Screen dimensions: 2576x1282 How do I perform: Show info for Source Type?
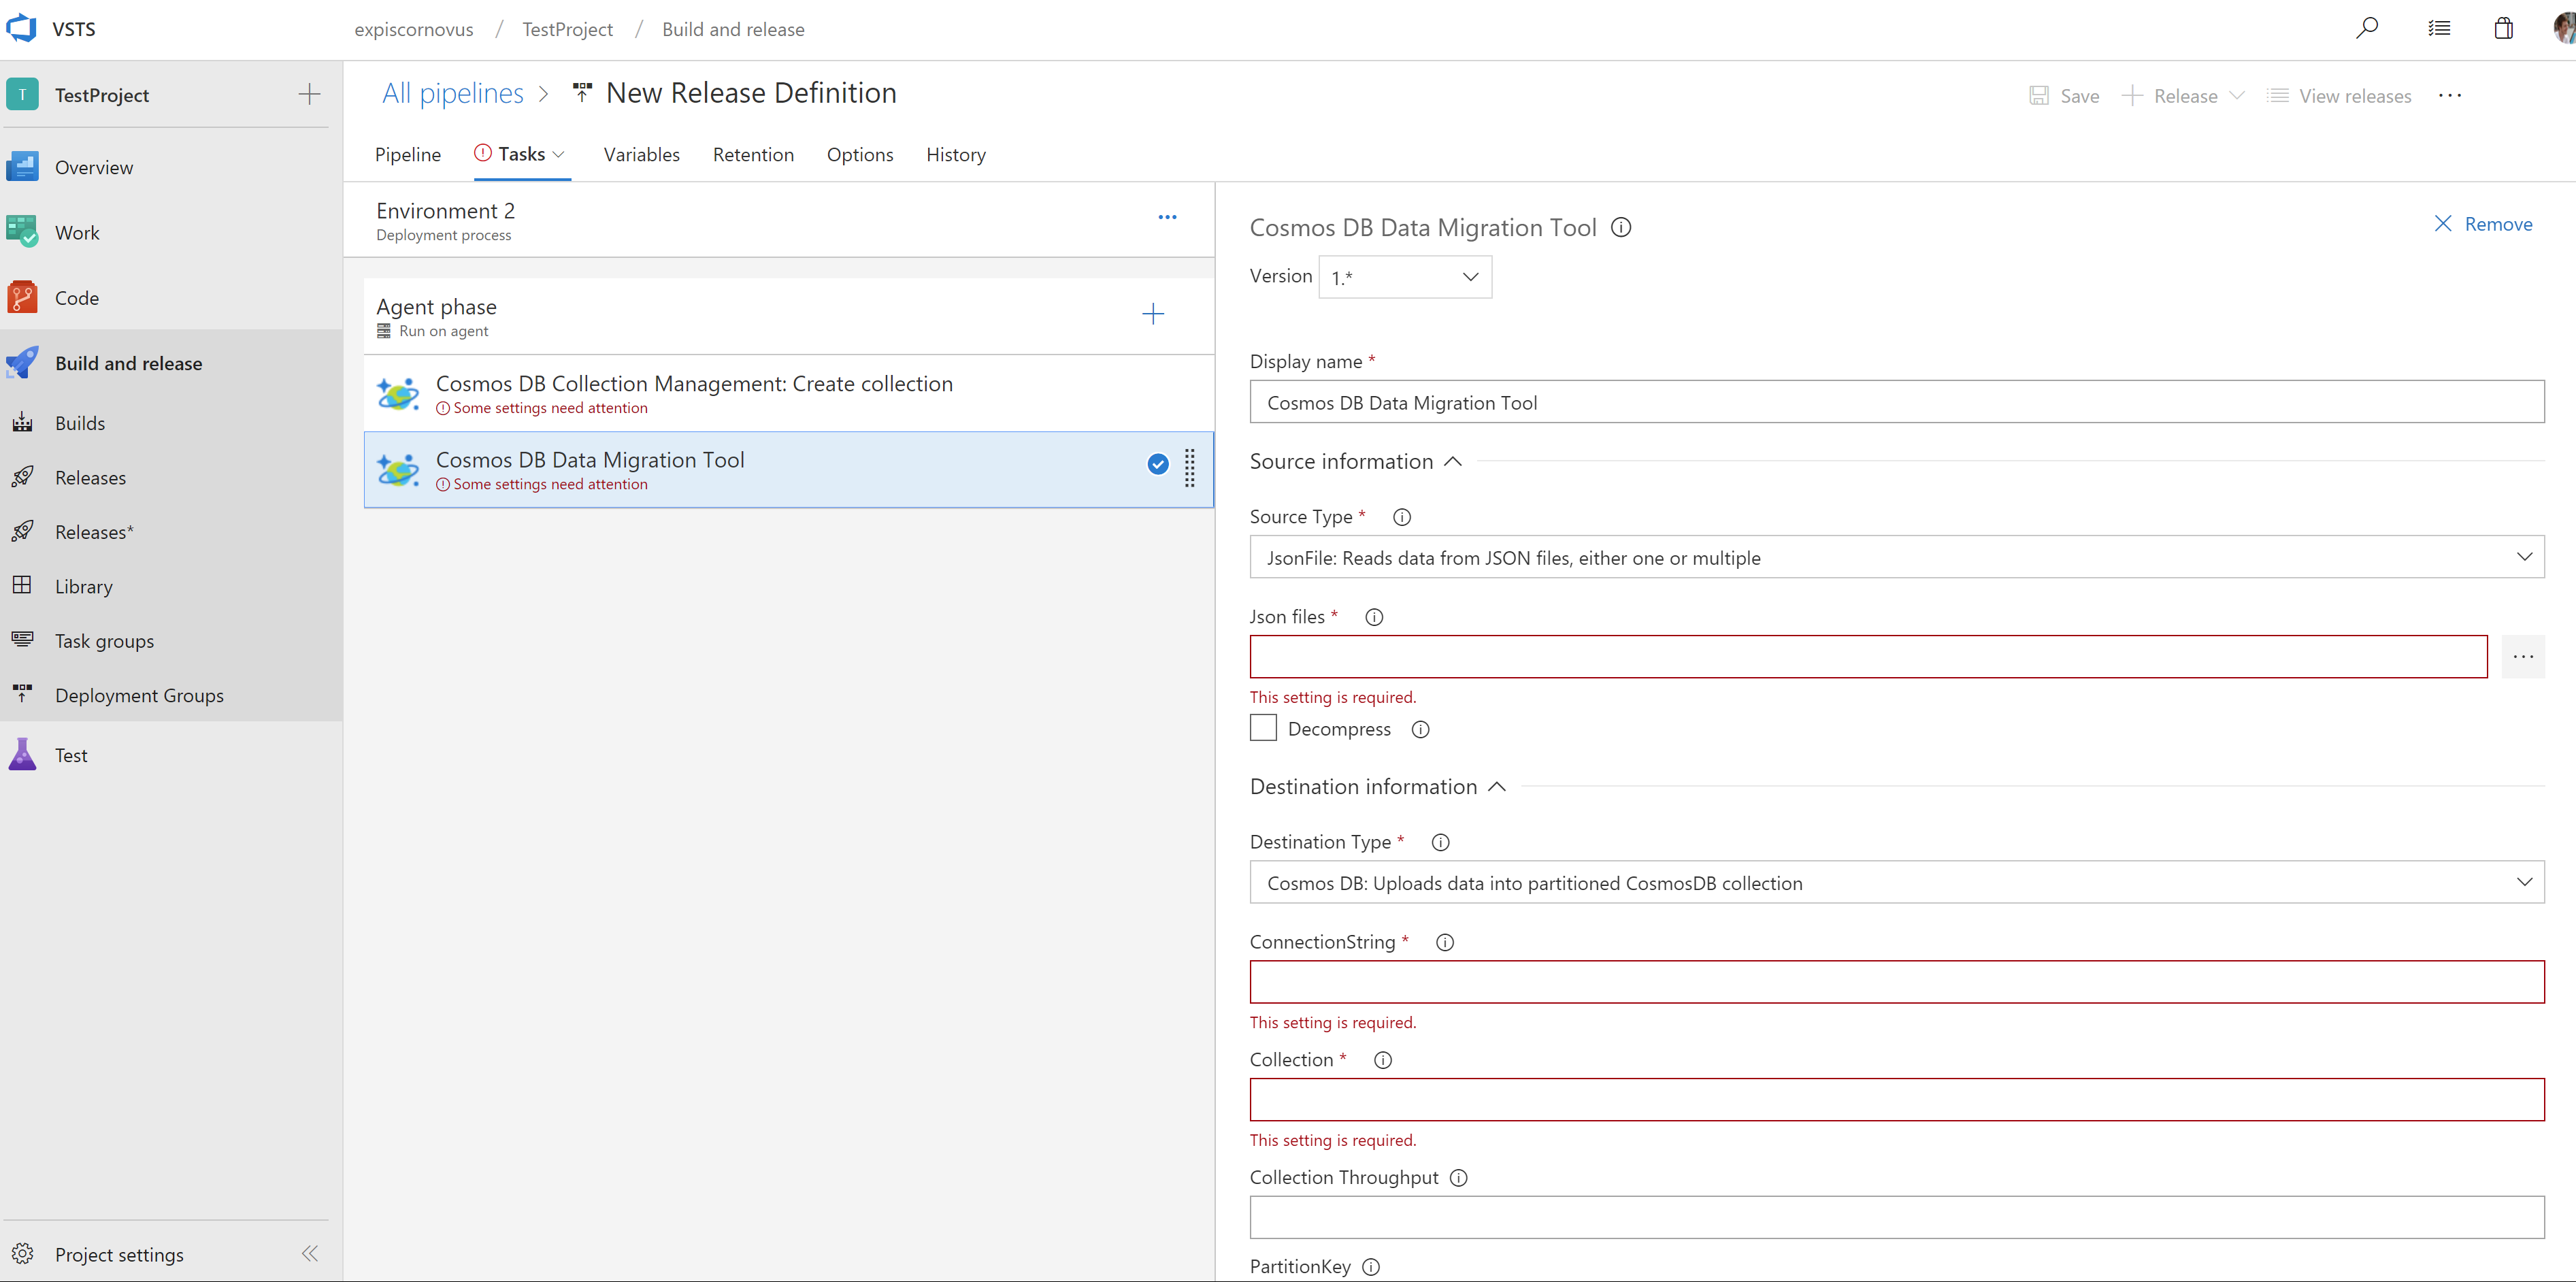pos(1402,517)
